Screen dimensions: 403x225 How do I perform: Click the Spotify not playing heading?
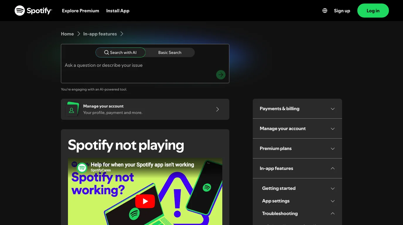coord(126,145)
